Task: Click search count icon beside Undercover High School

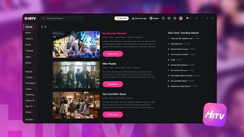Action: (x=192, y=86)
